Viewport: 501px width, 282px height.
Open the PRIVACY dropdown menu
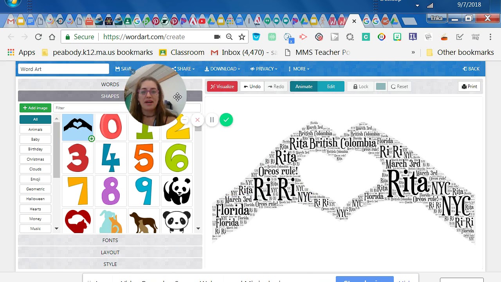264,69
